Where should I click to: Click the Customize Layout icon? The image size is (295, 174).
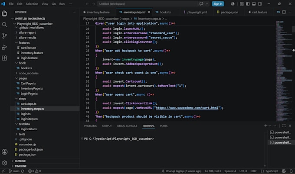[x=242, y=4]
